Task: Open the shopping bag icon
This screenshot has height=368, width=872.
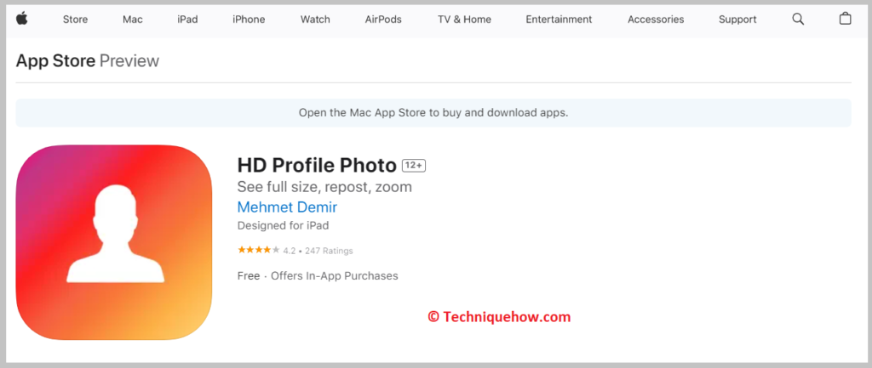Action: click(845, 19)
